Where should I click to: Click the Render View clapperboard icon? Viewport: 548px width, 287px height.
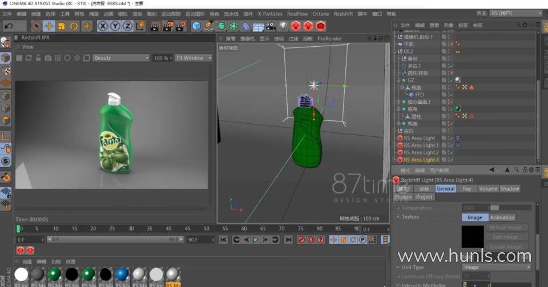pyautogui.click(x=155, y=26)
